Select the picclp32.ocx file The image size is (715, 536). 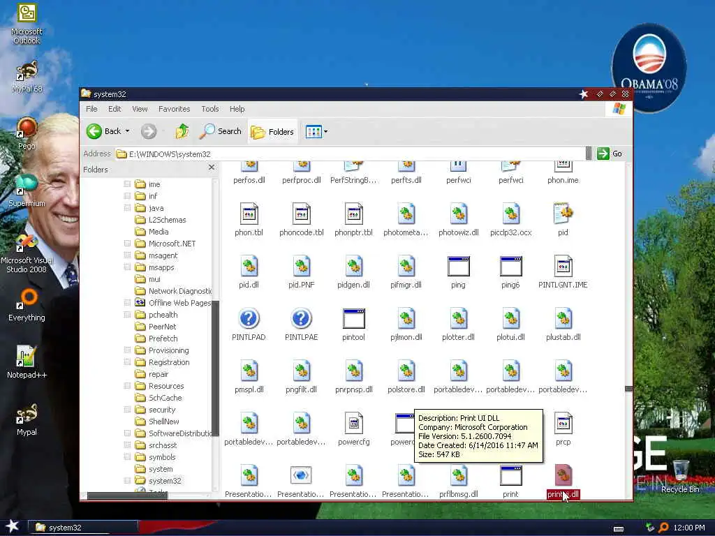click(510, 220)
